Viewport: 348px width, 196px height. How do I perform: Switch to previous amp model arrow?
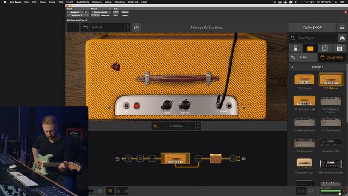coord(198,124)
